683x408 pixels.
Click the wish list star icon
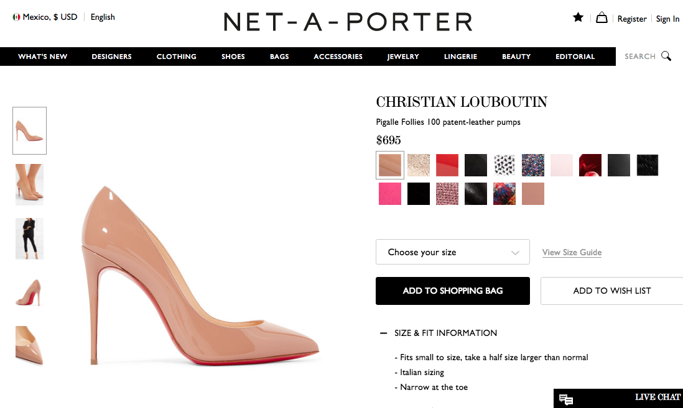[x=578, y=17]
